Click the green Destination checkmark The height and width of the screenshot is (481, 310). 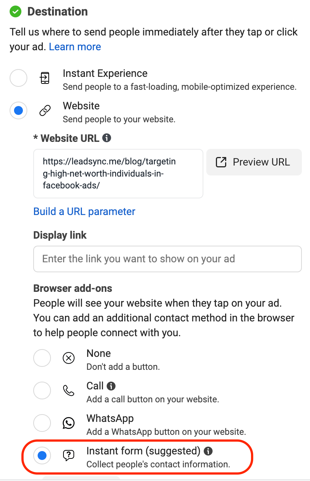[15, 11]
